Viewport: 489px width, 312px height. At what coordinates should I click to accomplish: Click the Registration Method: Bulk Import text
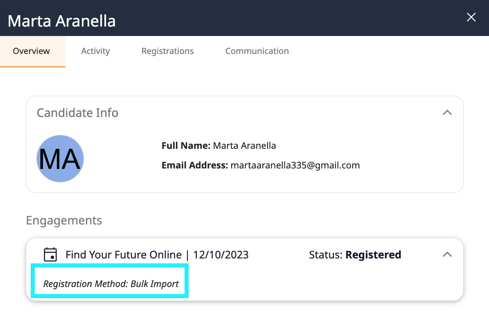(111, 284)
